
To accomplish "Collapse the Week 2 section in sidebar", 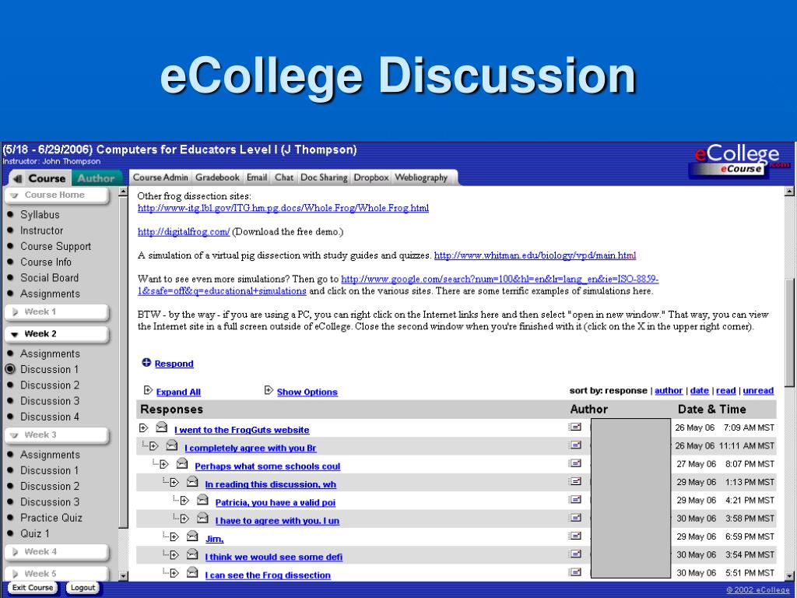I will pyautogui.click(x=57, y=334).
